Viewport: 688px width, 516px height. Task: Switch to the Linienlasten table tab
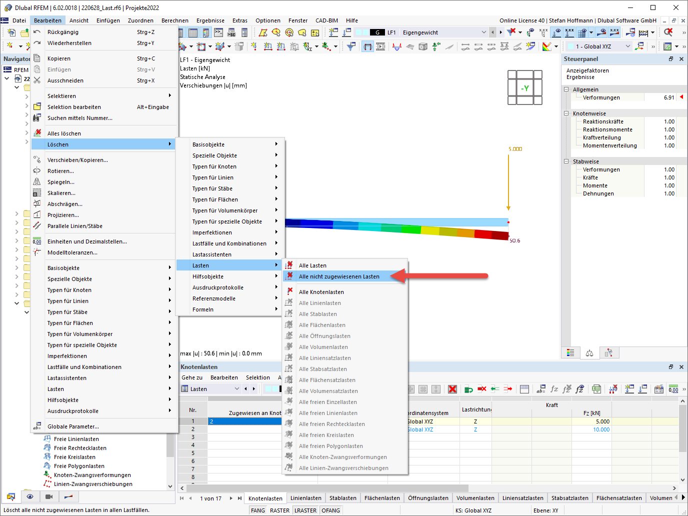[x=306, y=498]
